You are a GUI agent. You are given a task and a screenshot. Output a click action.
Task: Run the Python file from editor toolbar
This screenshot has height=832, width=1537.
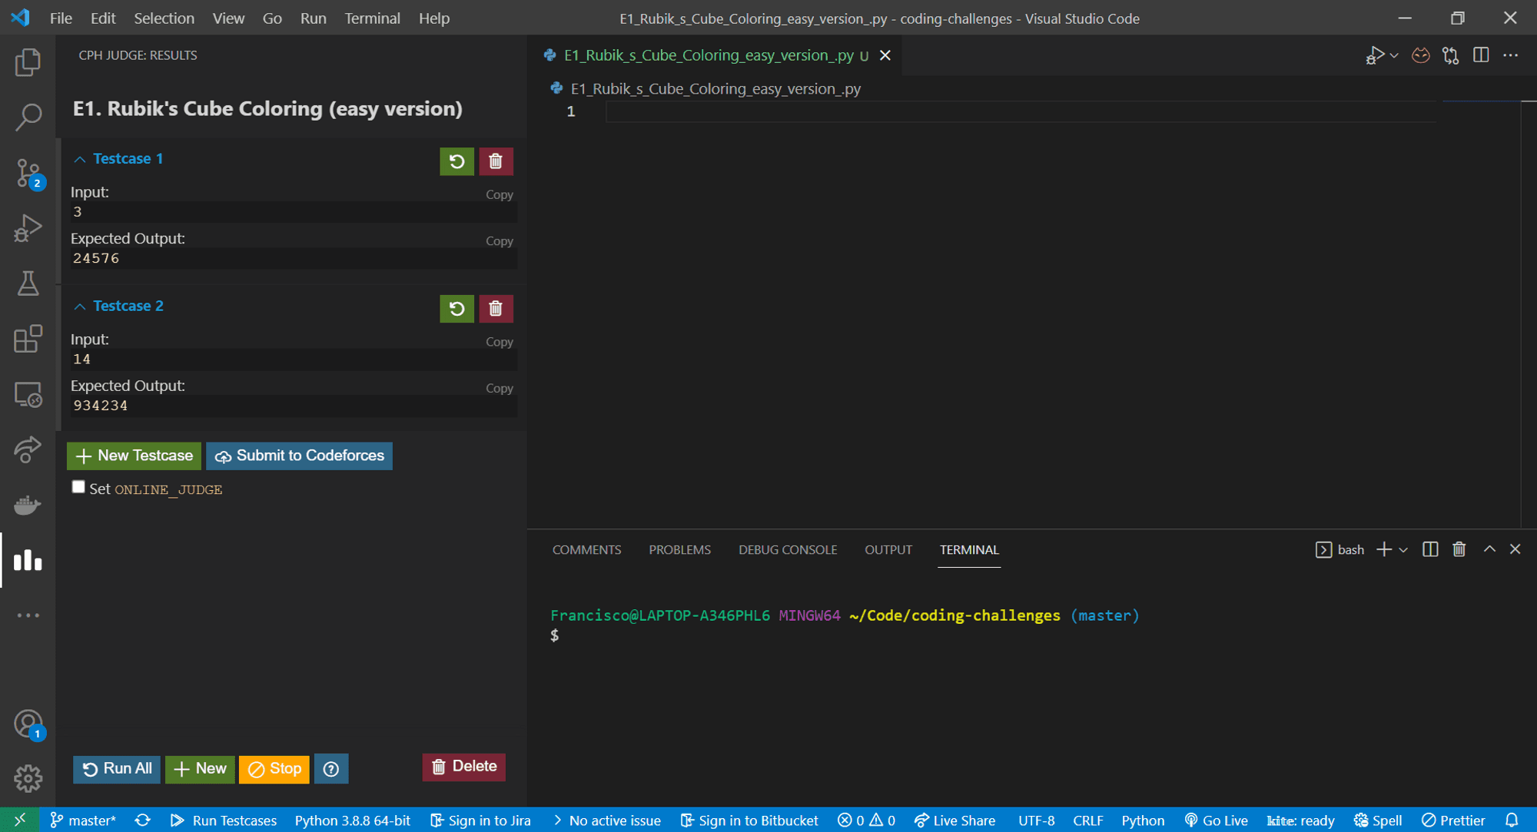[x=1376, y=55]
